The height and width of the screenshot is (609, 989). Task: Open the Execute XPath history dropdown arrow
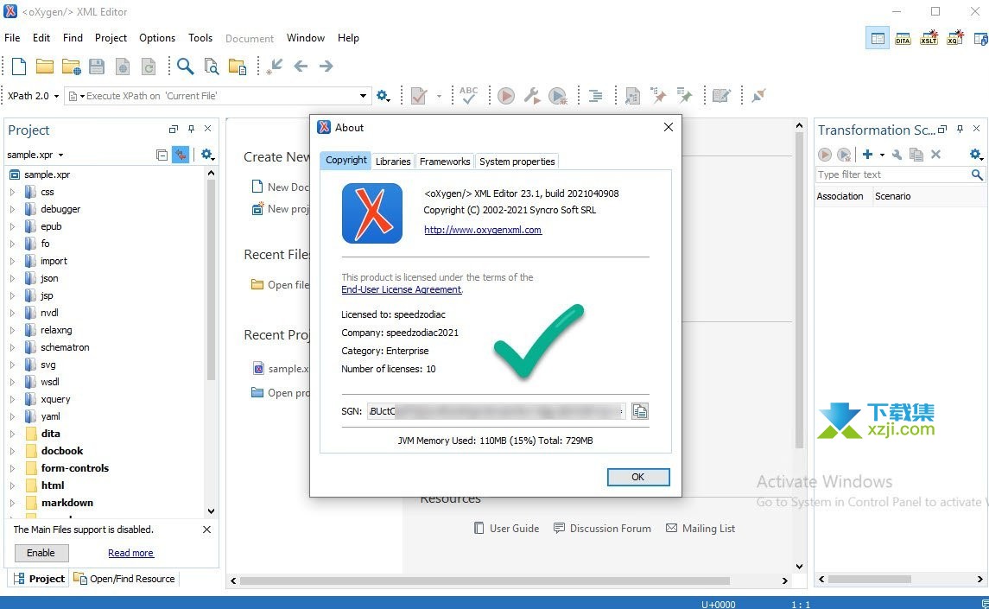pos(363,96)
